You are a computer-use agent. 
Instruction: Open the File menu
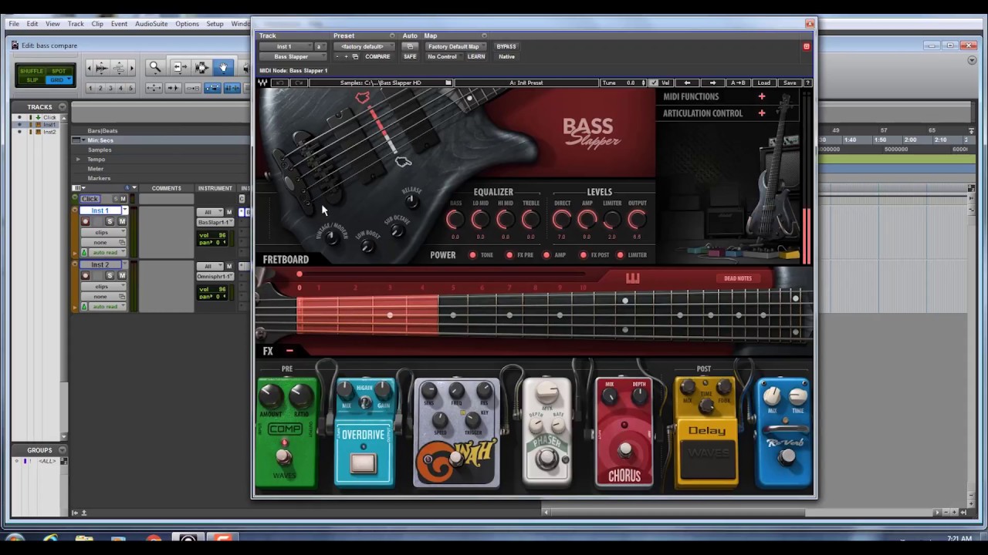[14, 24]
